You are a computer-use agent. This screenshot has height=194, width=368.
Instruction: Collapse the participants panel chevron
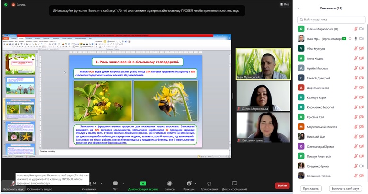click(298, 8)
